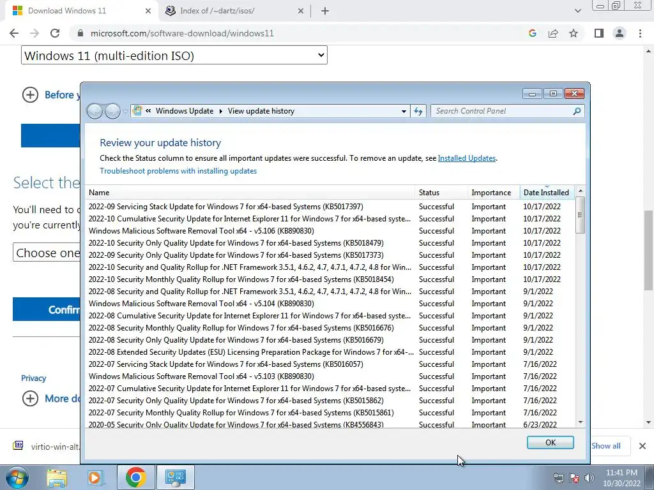
Task: Click the update list scroll-down arrow
Action: tap(580, 422)
